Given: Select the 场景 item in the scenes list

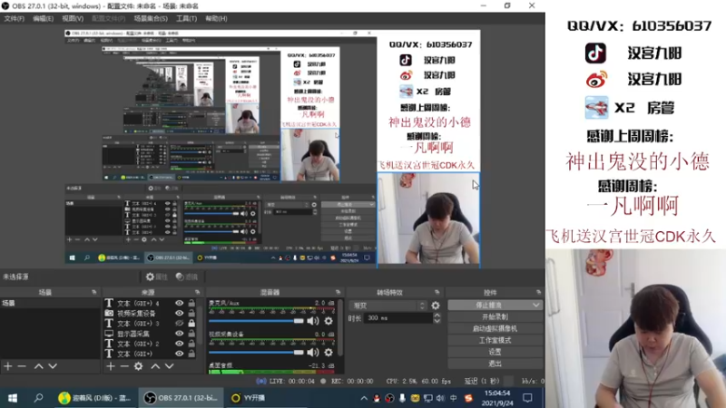Looking at the screenshot, I should (x=50, y=303).
